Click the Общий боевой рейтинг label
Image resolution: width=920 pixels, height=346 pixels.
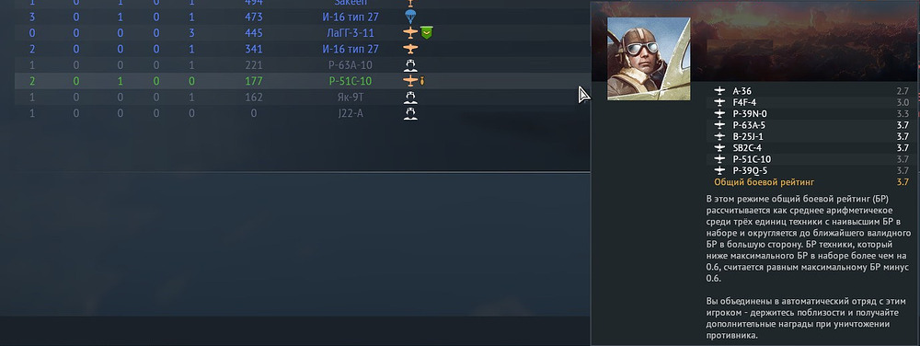(x=764, y=182)
